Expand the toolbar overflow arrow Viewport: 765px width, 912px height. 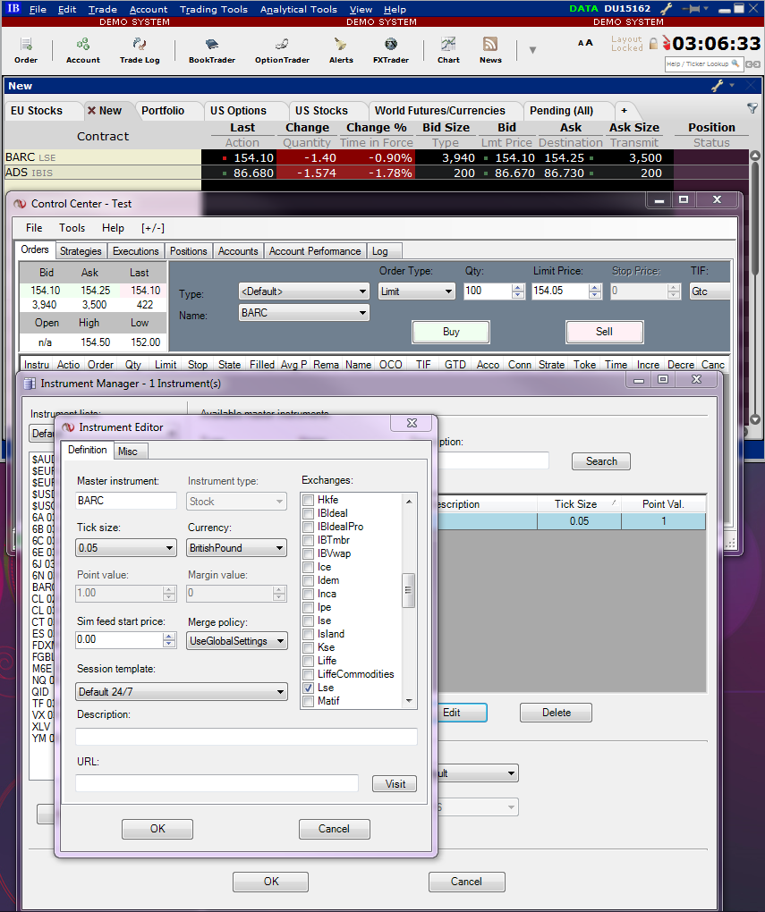pos(532,50)
